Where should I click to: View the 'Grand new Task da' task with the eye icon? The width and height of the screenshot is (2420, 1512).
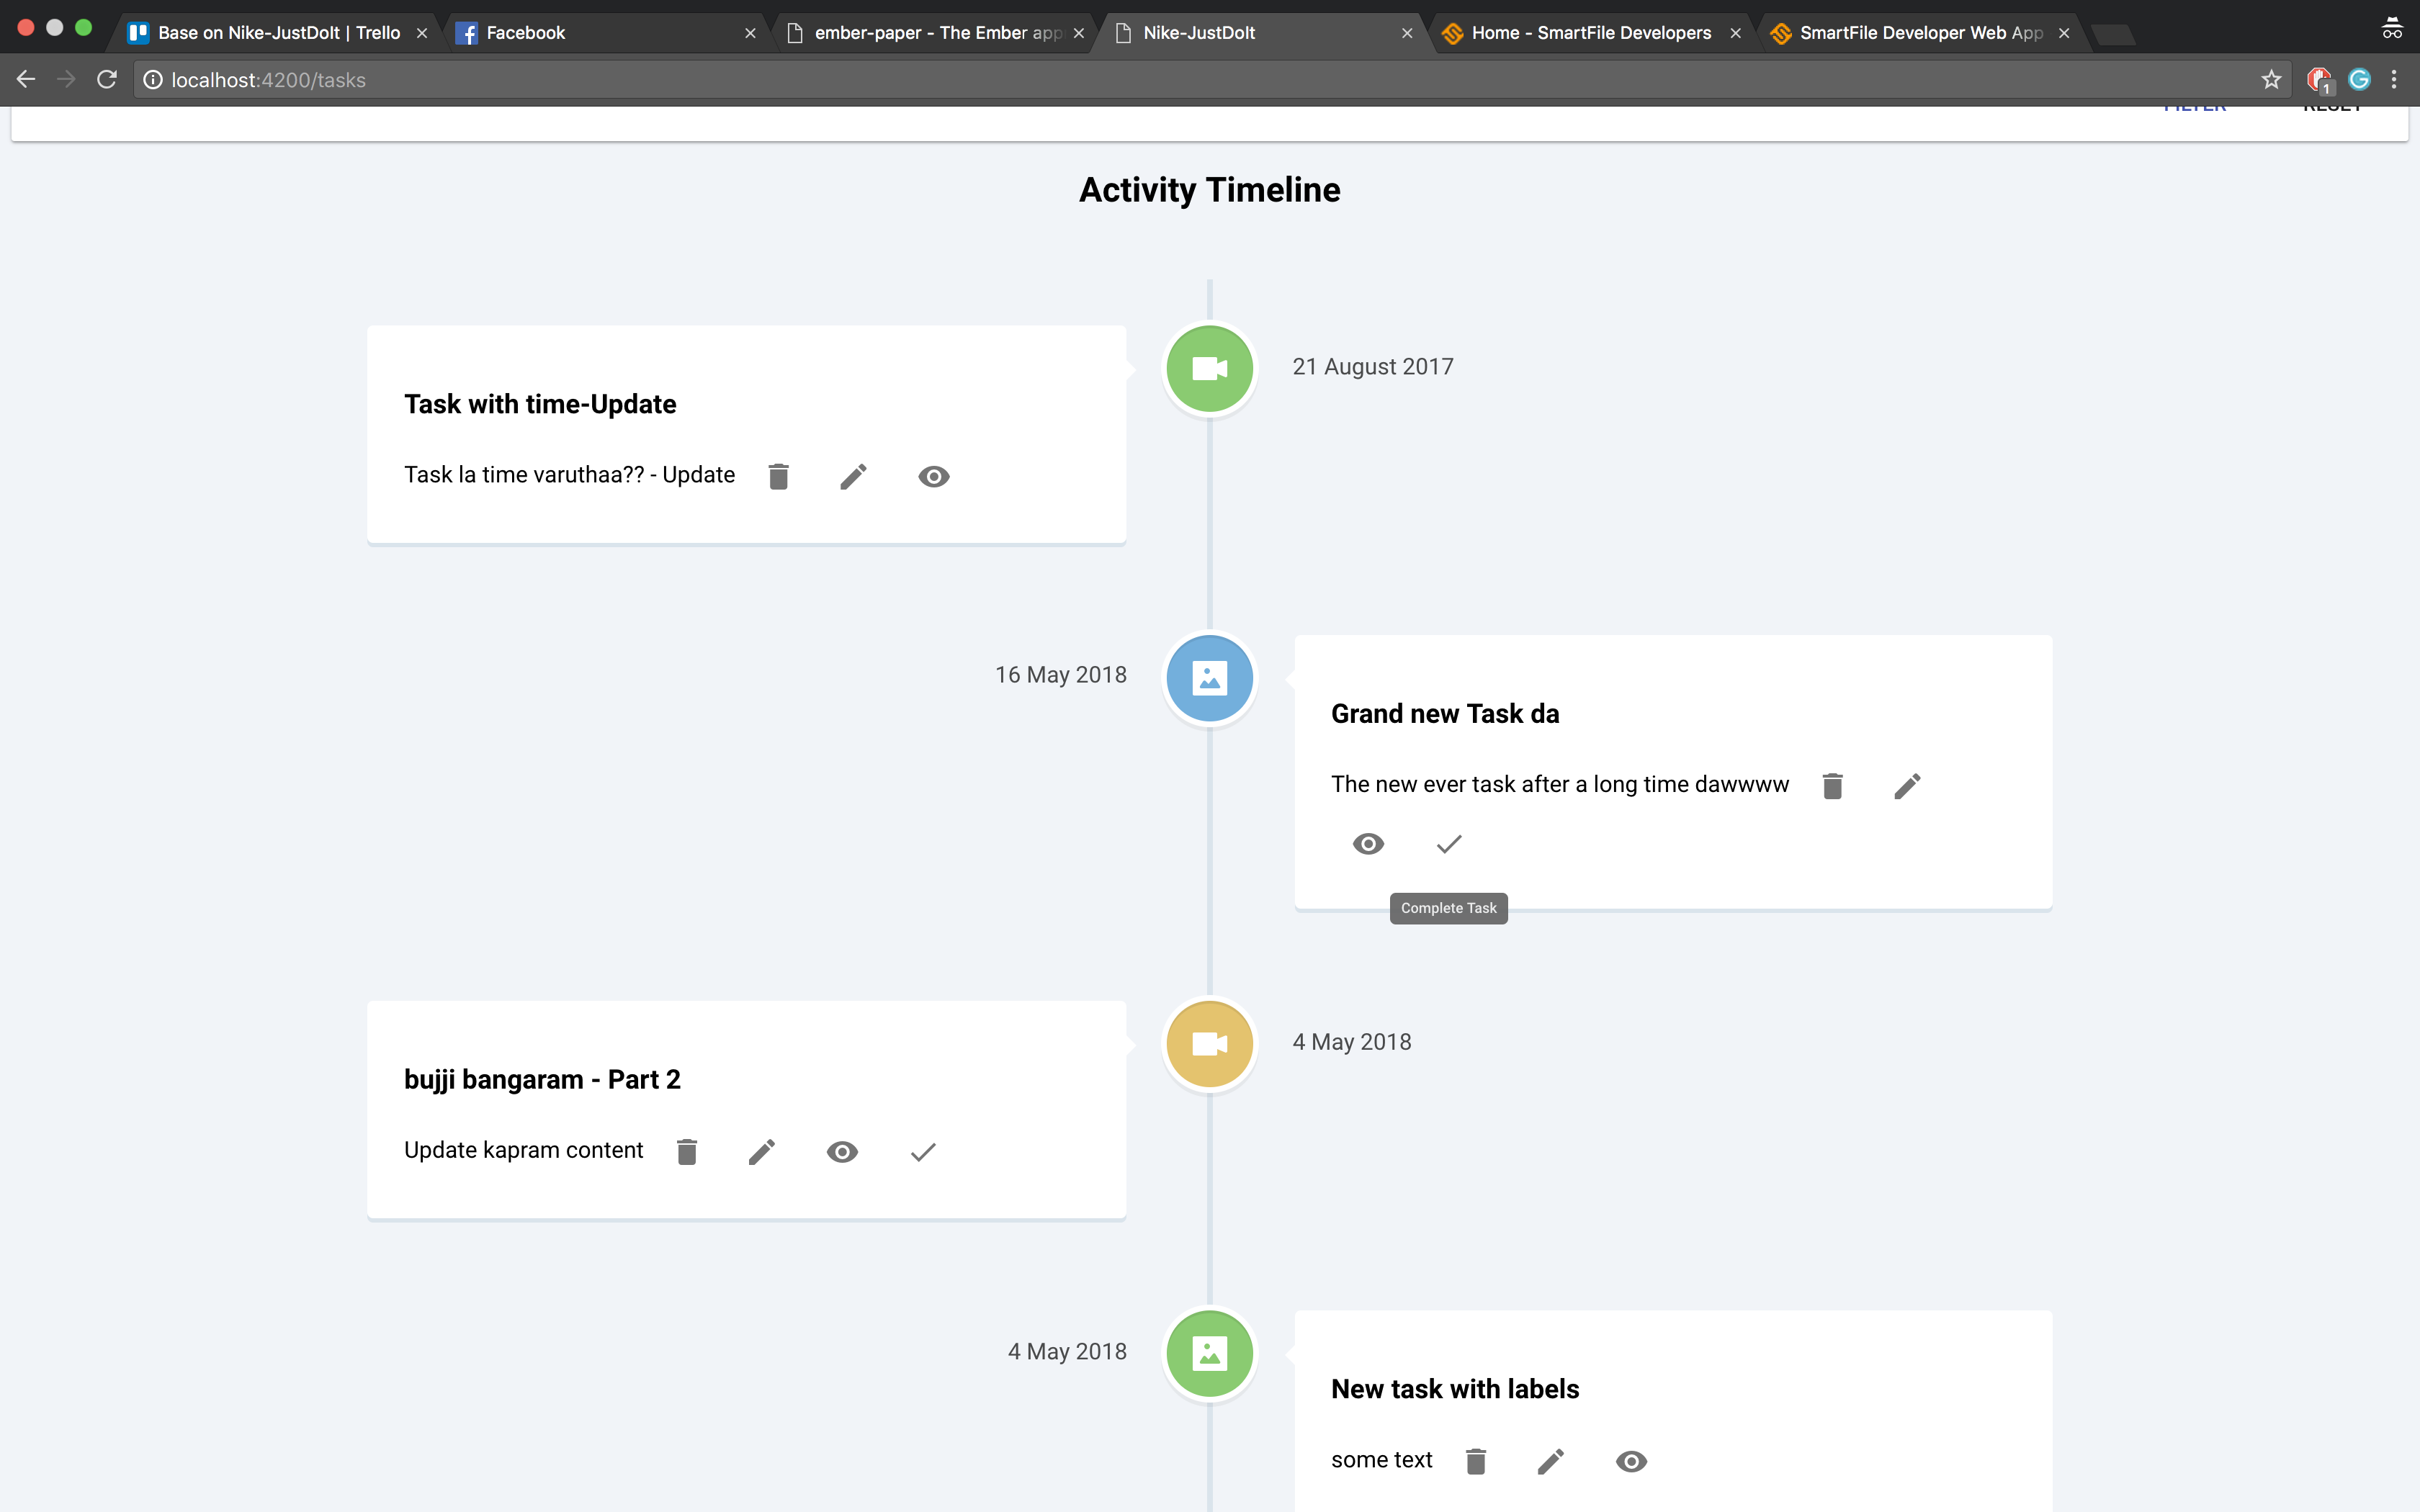(1368, 845)
